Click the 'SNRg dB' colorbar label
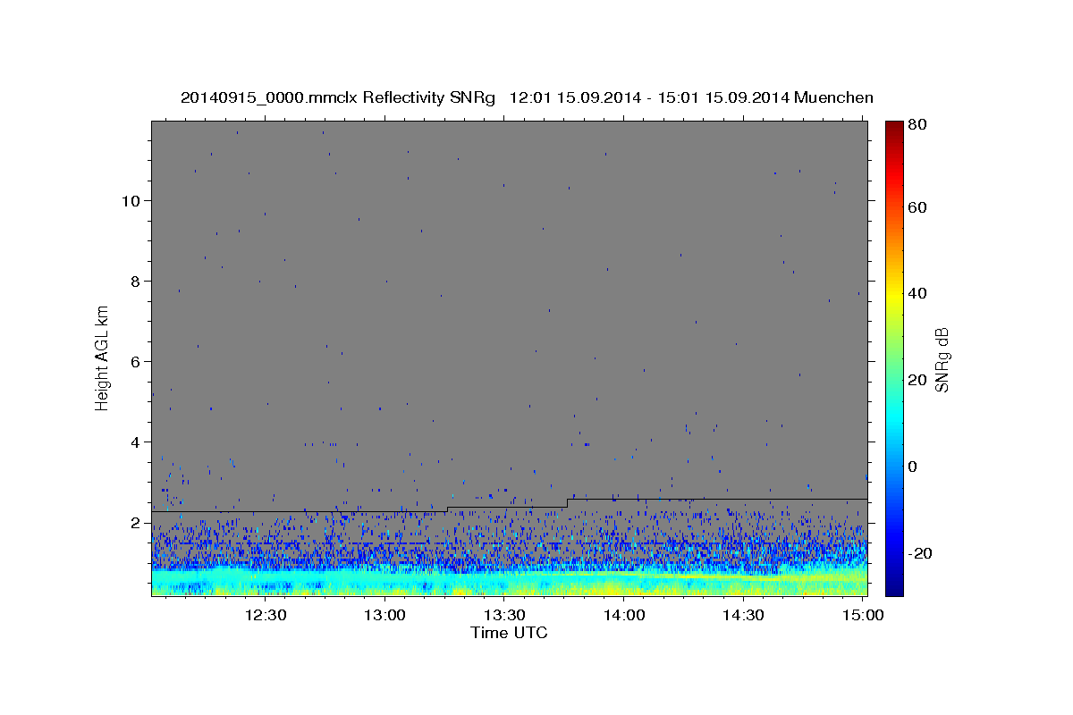Image resolution: width=1073 pixels, height=715 pixels. pyautogui.click(x=942, y=358)
